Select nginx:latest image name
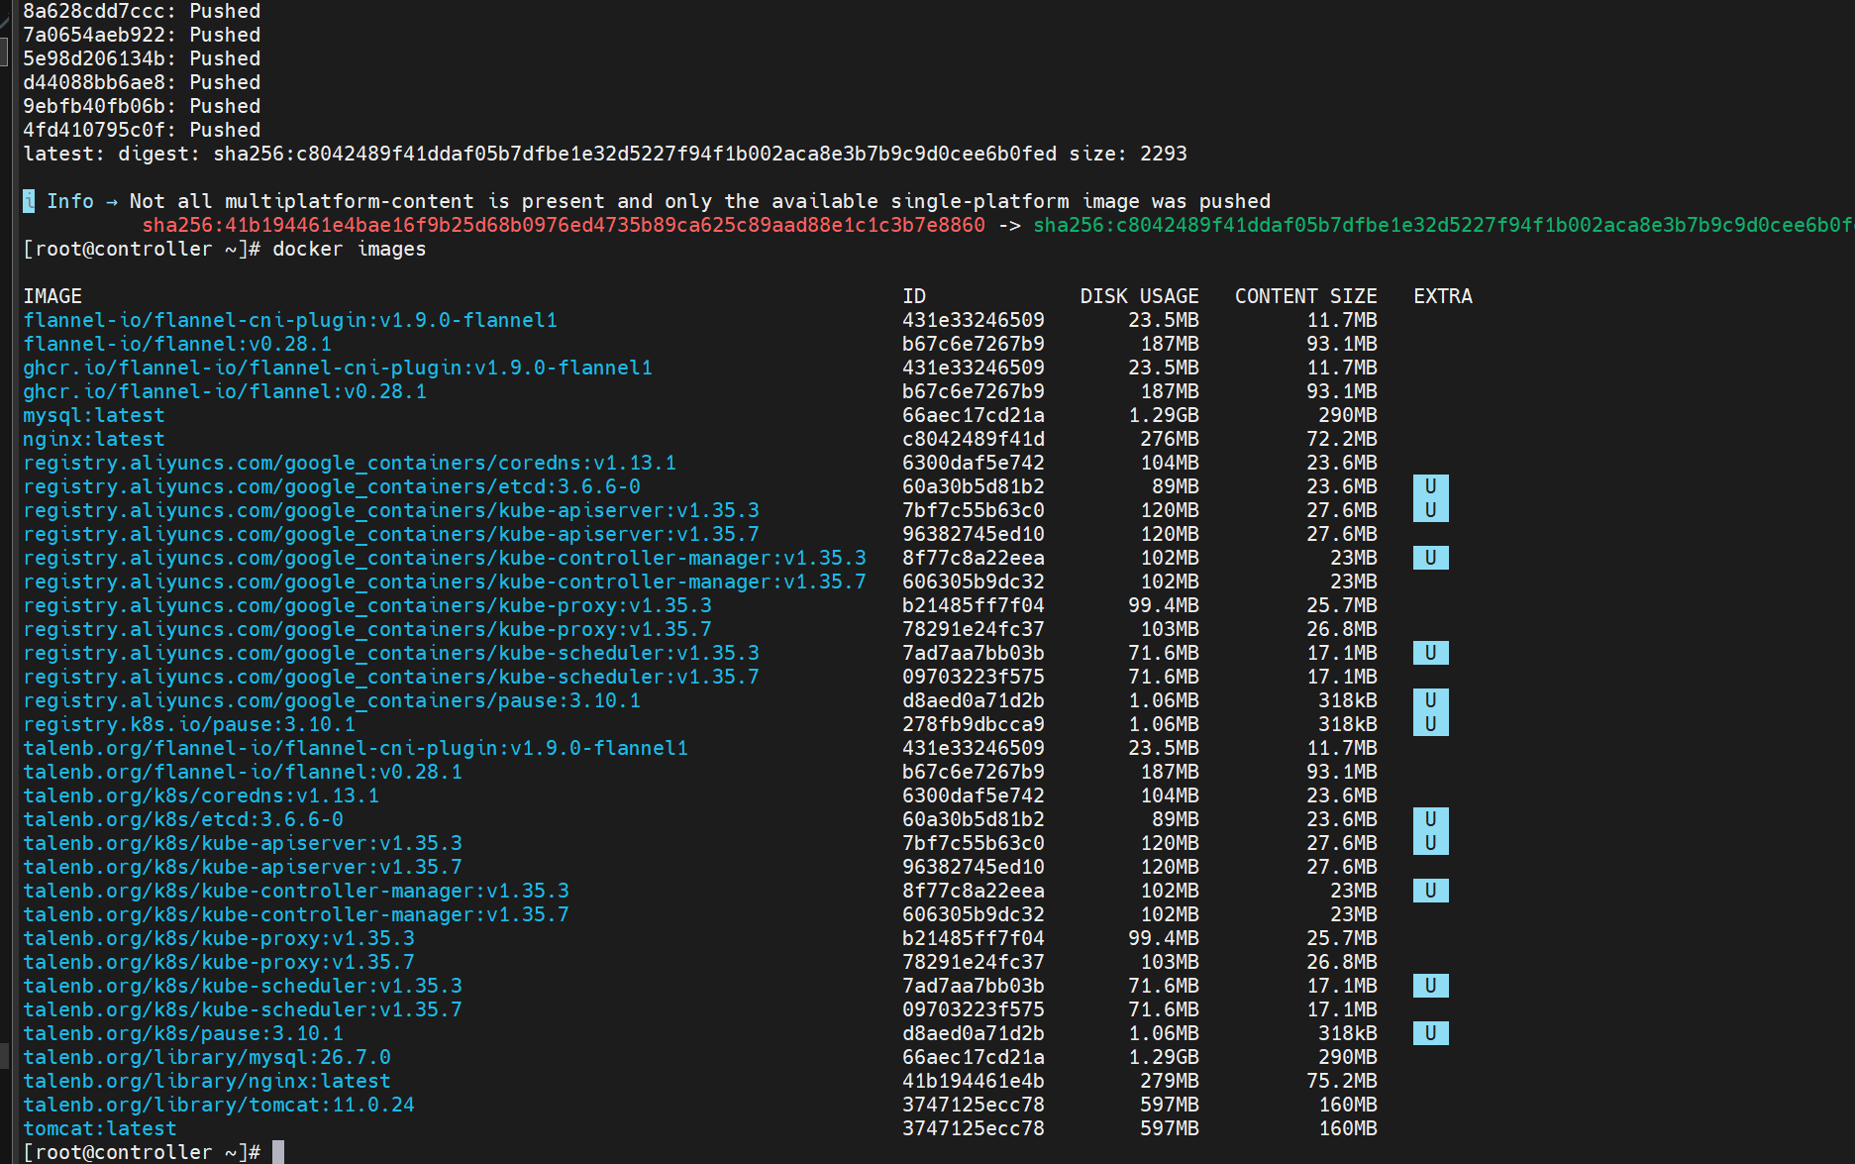 click(x=94, y=439)
